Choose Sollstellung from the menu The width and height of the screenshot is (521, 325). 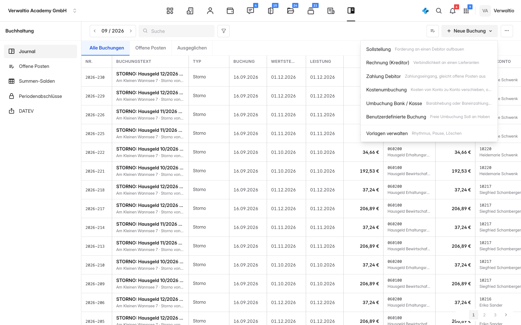pos(429,49)
